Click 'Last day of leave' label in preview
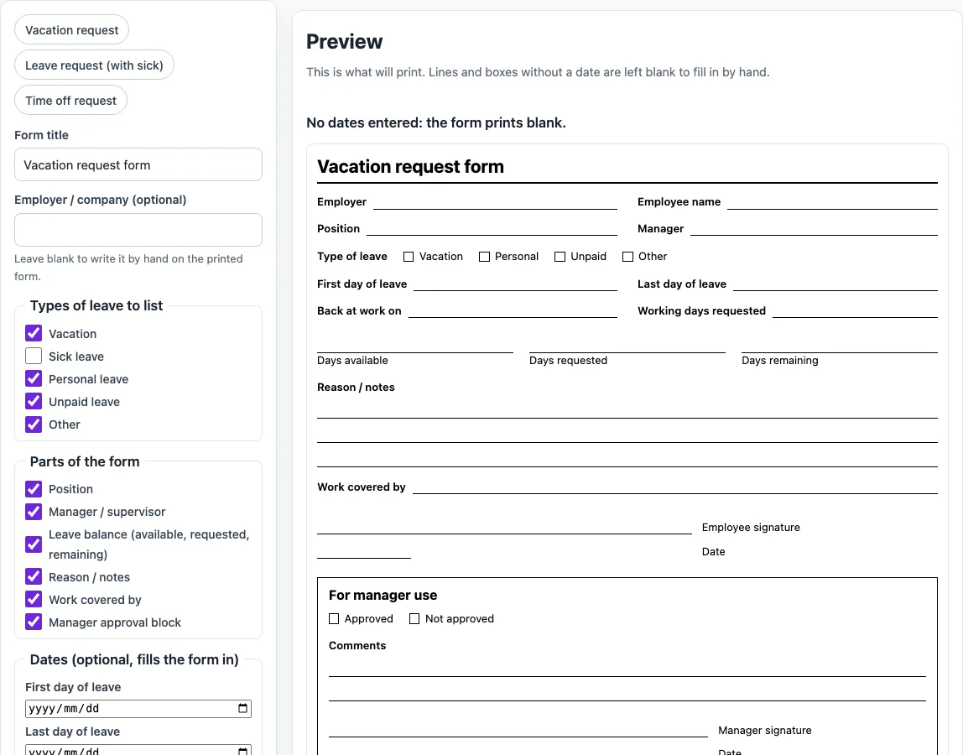 pos(682,284)
